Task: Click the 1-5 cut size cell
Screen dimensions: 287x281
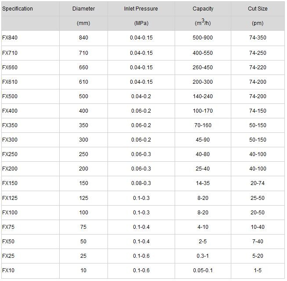Action: click(x=258, y=270)
